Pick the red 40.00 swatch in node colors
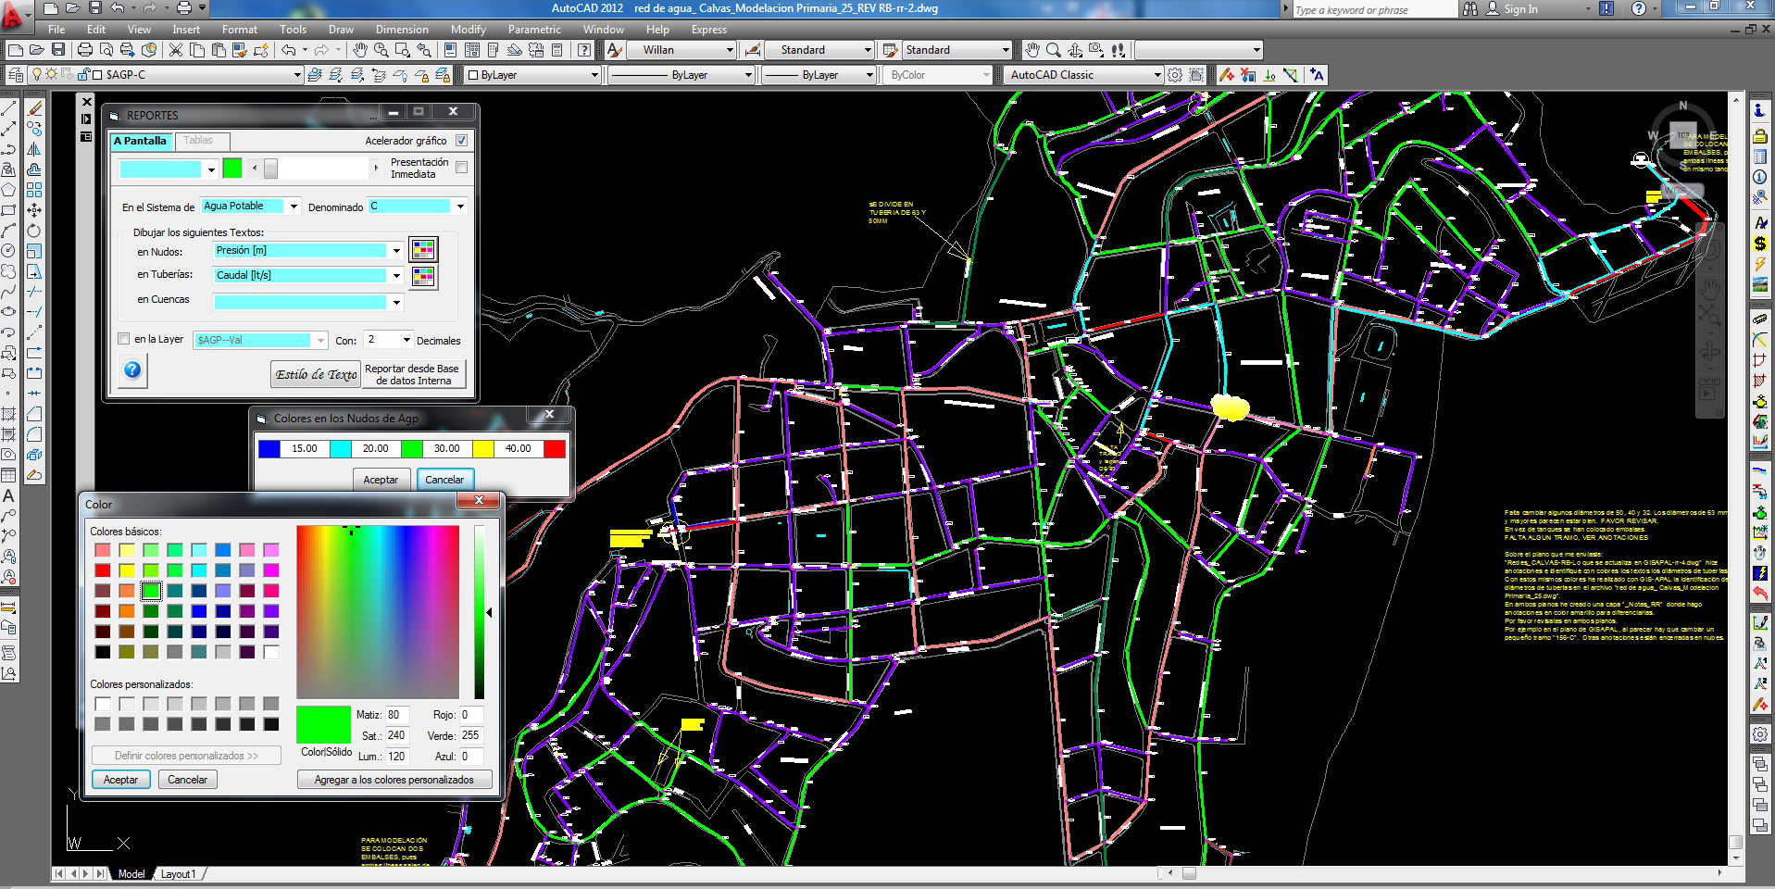 (554, 449)
